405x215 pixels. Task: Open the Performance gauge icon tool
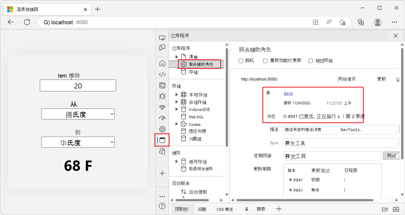click(162, 118)
